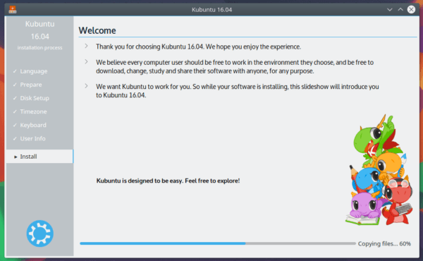The height and width of the screenshot is (261, 423).
Task: Click the installer icon in title bar
Action: 13,9
